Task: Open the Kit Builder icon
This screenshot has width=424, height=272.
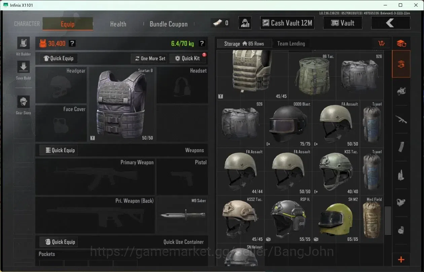Action: point(23,43)
